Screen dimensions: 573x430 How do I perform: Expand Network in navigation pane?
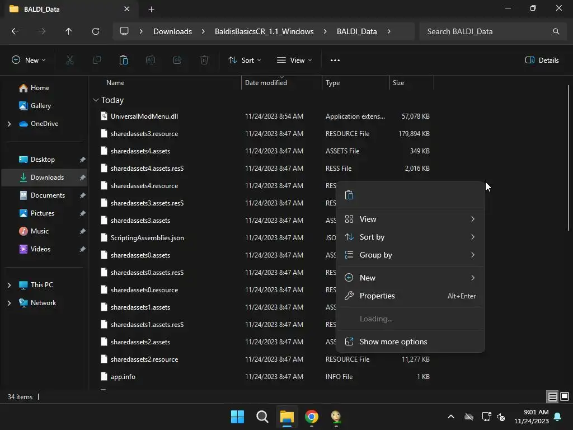click(9, 303)
